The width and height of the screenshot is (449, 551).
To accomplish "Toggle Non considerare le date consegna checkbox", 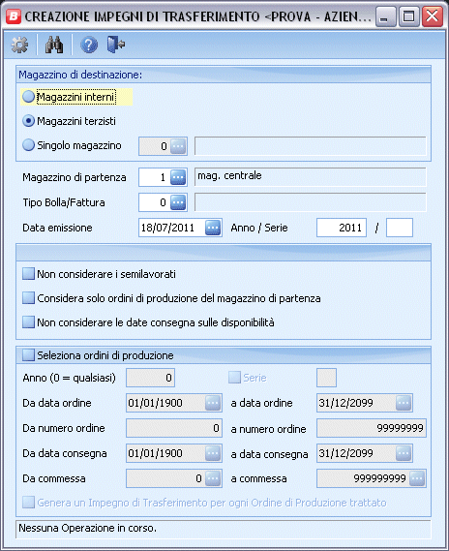I will [x=28, y=322].
